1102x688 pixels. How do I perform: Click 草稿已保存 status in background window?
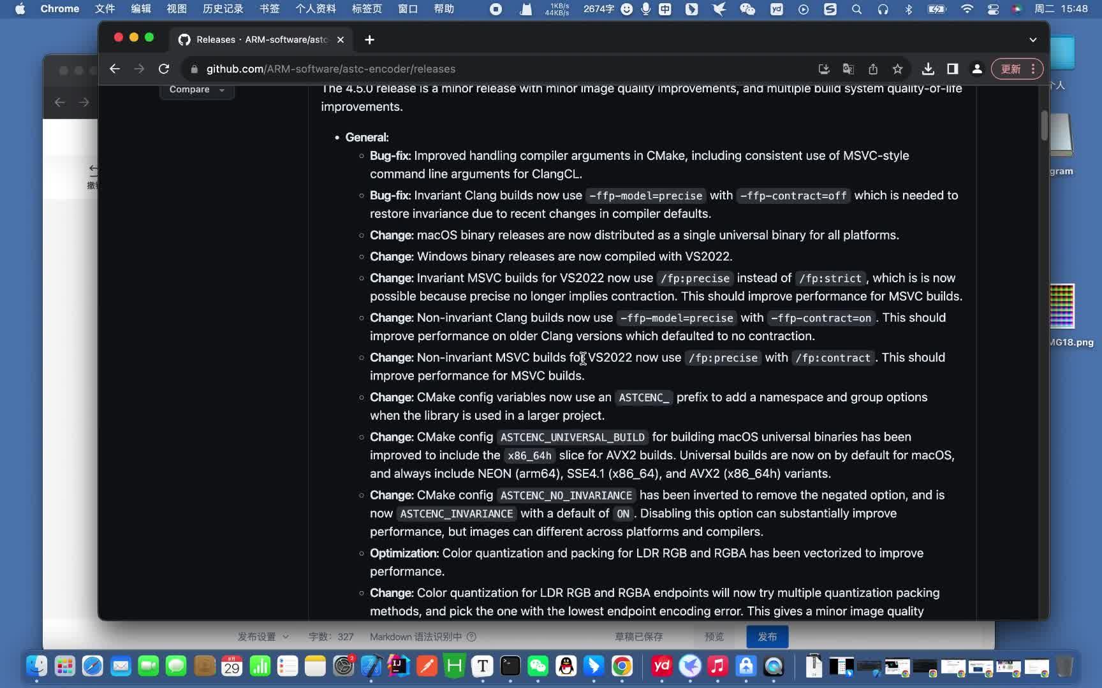click(x=638, y=636)
